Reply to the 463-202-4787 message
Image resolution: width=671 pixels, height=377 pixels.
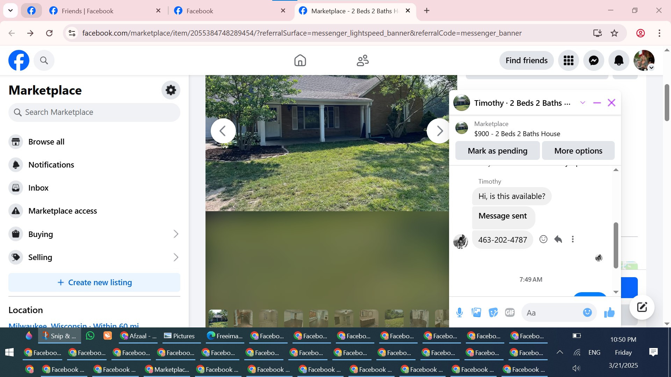(558, 239)
